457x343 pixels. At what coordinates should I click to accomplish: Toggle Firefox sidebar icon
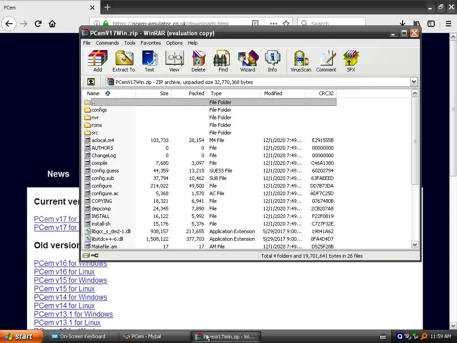point(431,24)
